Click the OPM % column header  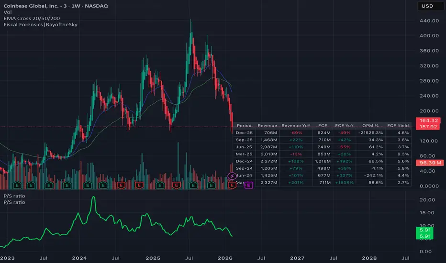click(370, 126)
